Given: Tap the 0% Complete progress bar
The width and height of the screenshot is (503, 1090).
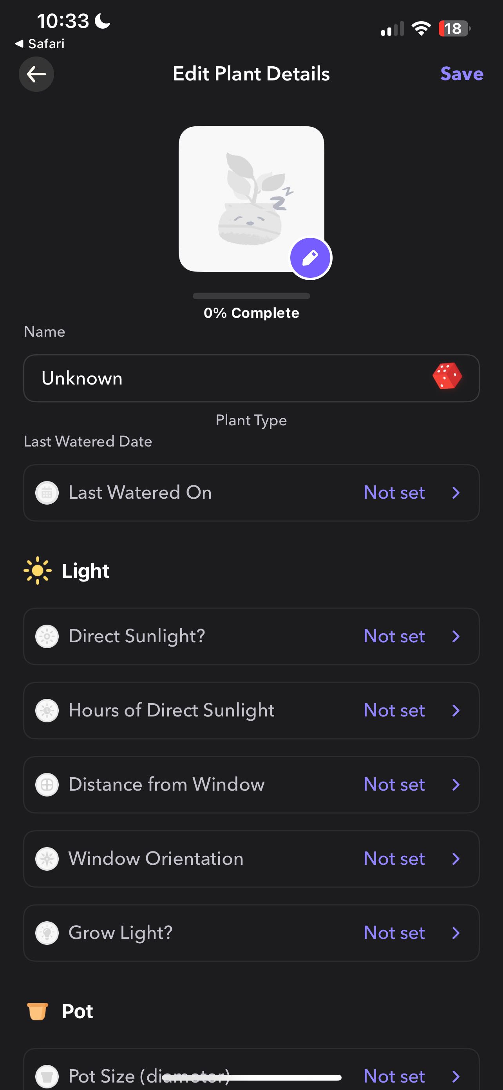Looking at the screenshot, I should [251, 296].
